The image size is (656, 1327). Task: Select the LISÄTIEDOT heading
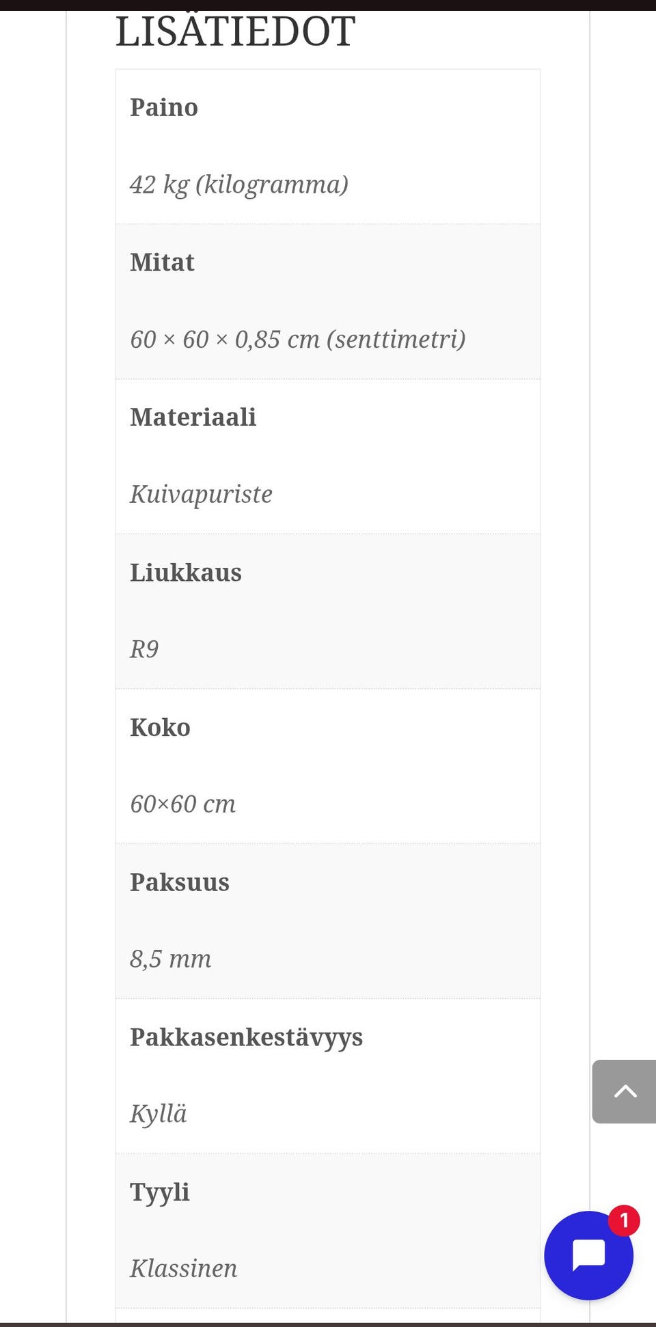[235, 31]
